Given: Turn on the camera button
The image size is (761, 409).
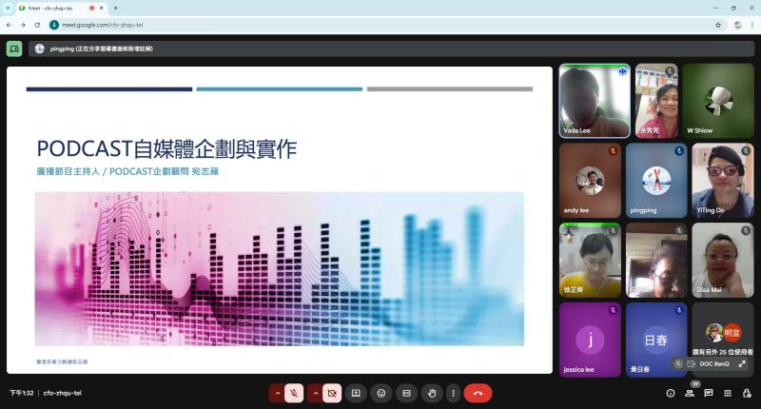Looking at the screenshot, I should point(332,393).
